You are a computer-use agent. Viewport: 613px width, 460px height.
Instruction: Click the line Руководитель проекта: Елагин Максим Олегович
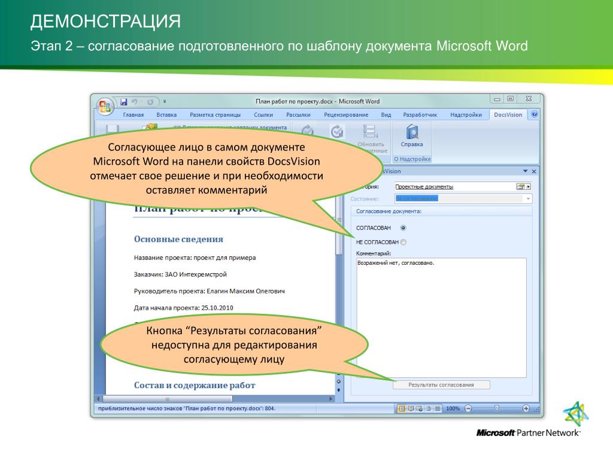(x=209, y=292)
